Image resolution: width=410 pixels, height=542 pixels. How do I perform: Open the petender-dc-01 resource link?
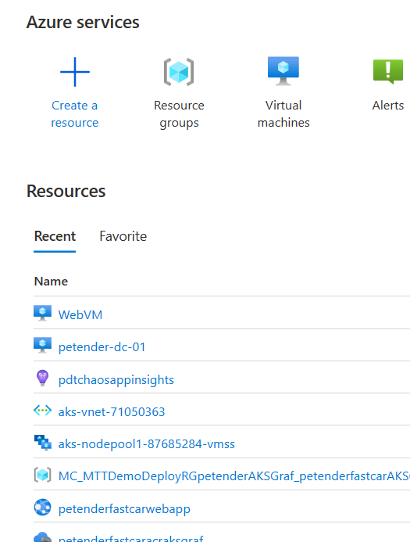[102, 347]
